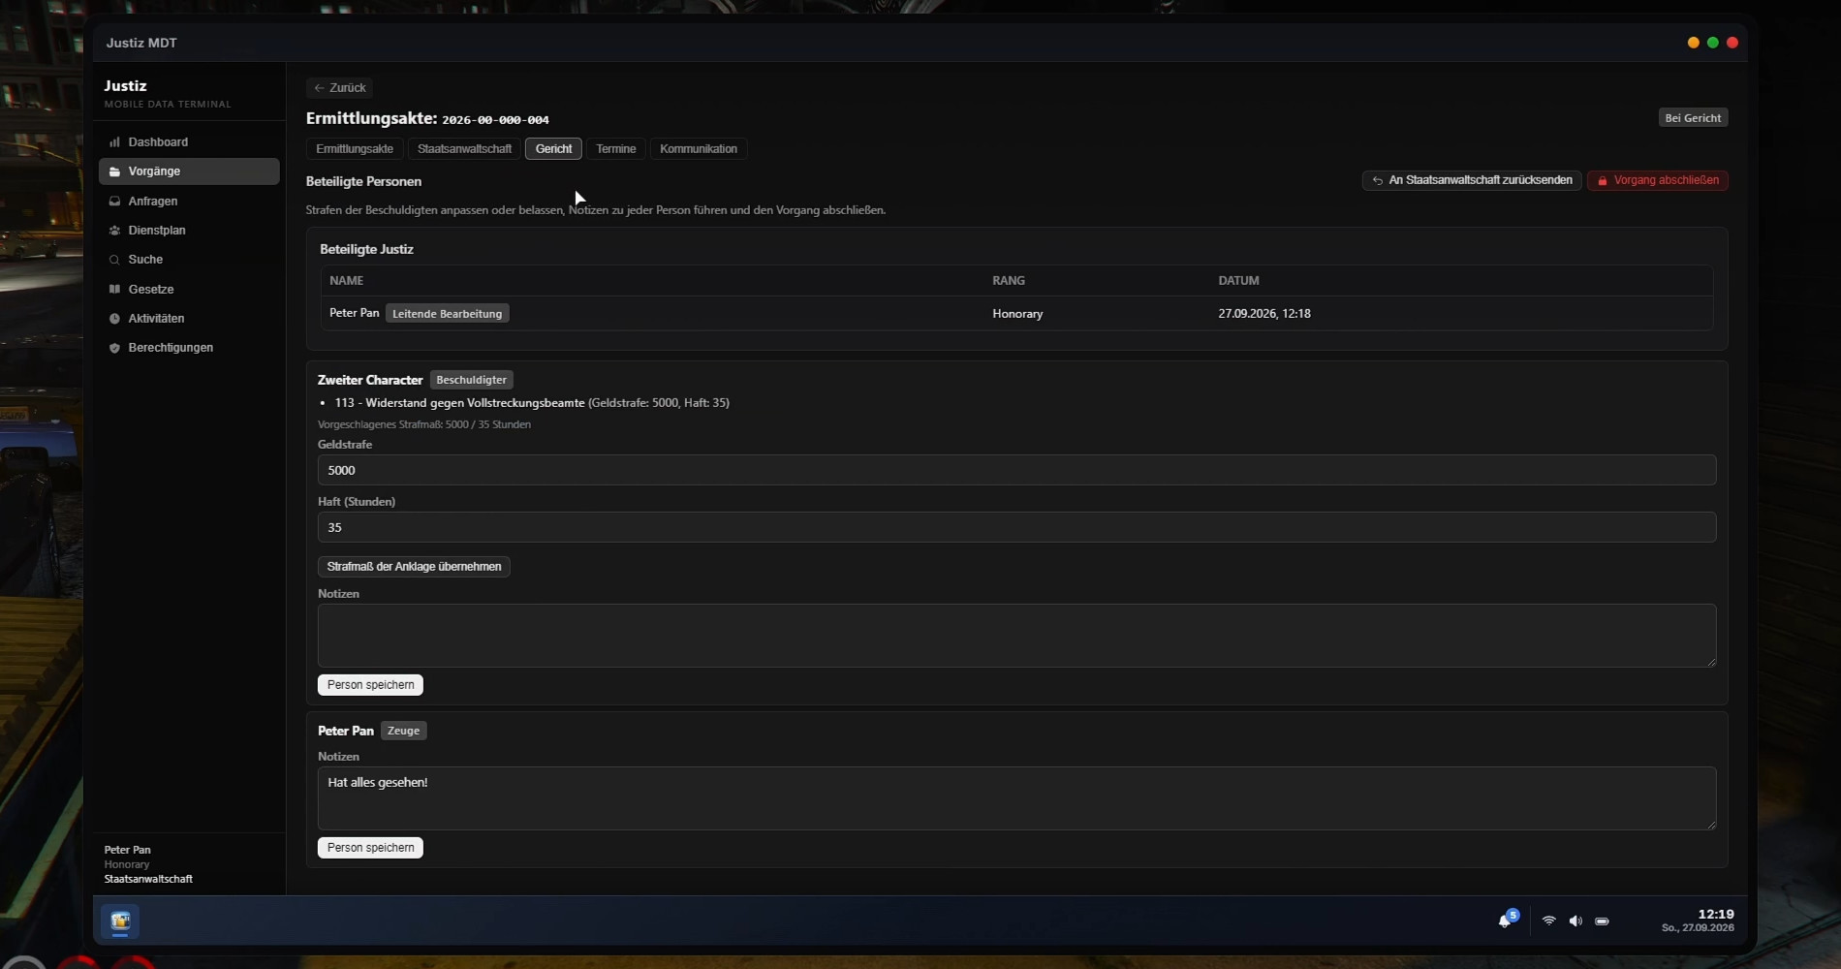The width and height of the screenshot is (1841, 969).
Task: Click Vorgang abschließen button
Action: (x=1657, y=180)
